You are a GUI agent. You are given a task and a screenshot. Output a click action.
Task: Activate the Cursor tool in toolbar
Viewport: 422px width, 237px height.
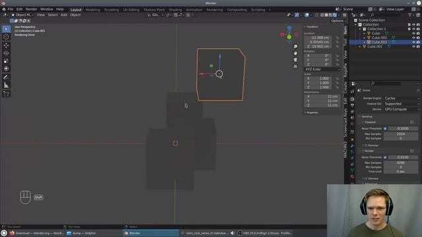6,37
